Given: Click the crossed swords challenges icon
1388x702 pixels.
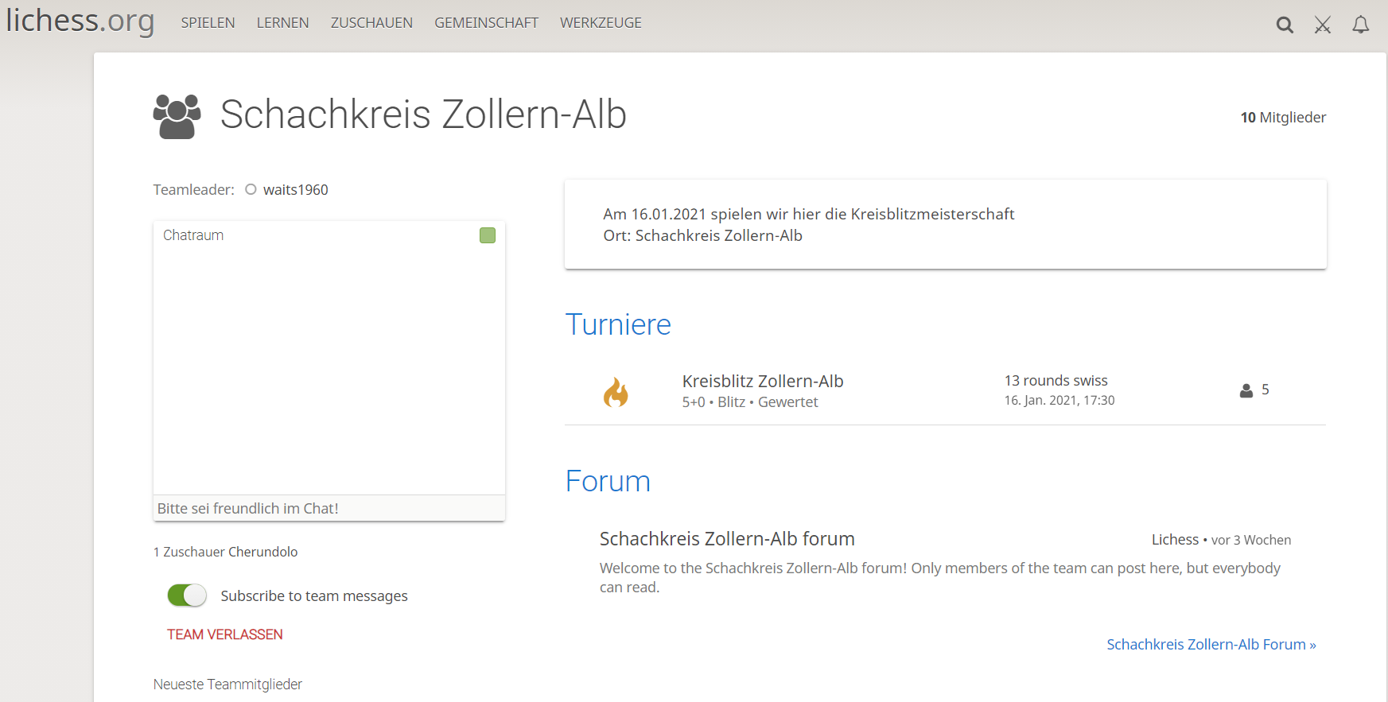Looking at the screenshot, I should pyautogui.click(x=1323, y=25).
